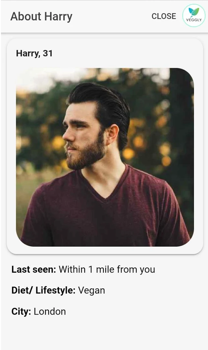Click the age 31 beside Harry's name
The width and height of the screenshot is (208, 350).
tap(48, 53)
